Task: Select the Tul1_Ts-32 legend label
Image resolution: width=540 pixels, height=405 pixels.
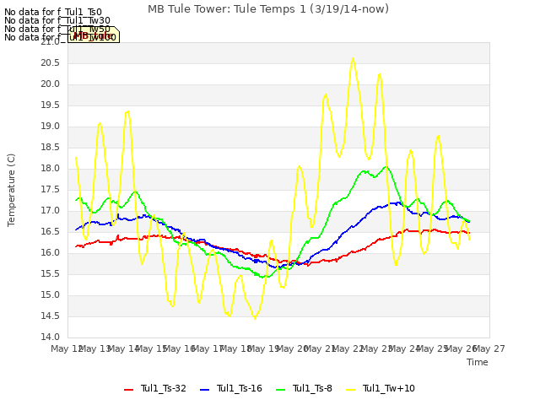Action: point(163,388)
